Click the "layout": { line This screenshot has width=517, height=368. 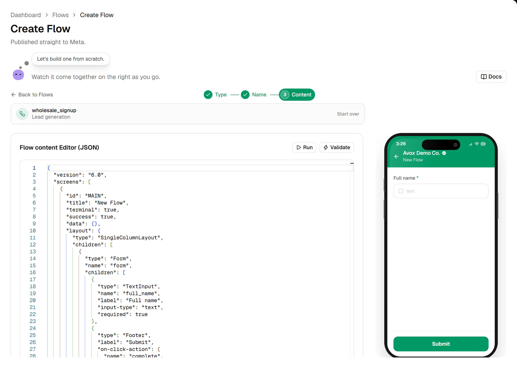[83, 231]
